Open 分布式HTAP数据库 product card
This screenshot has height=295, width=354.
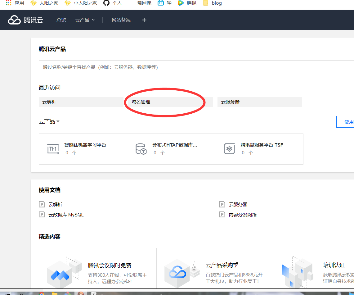pos(171,149)
